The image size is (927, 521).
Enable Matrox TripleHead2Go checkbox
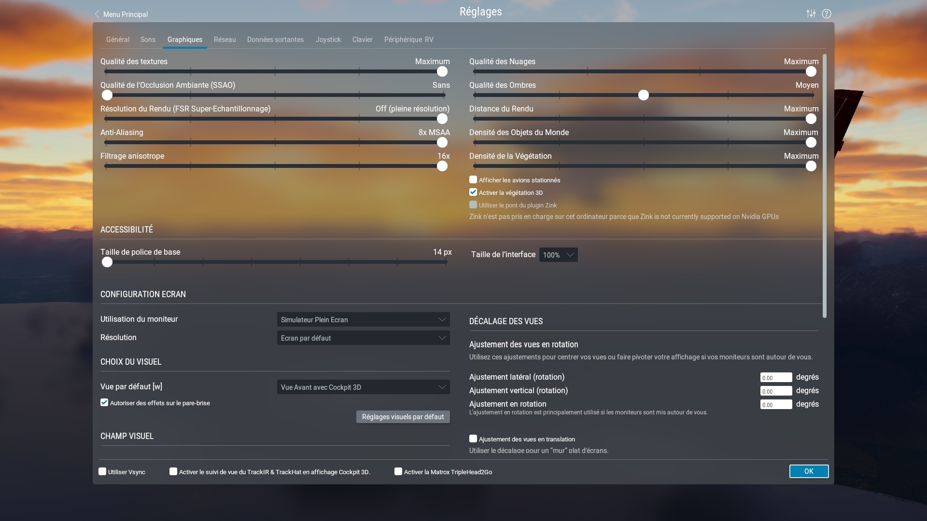398,472
